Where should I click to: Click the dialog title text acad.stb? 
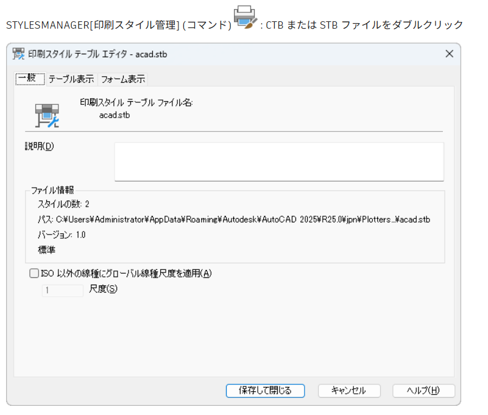[x=97, y=54]
